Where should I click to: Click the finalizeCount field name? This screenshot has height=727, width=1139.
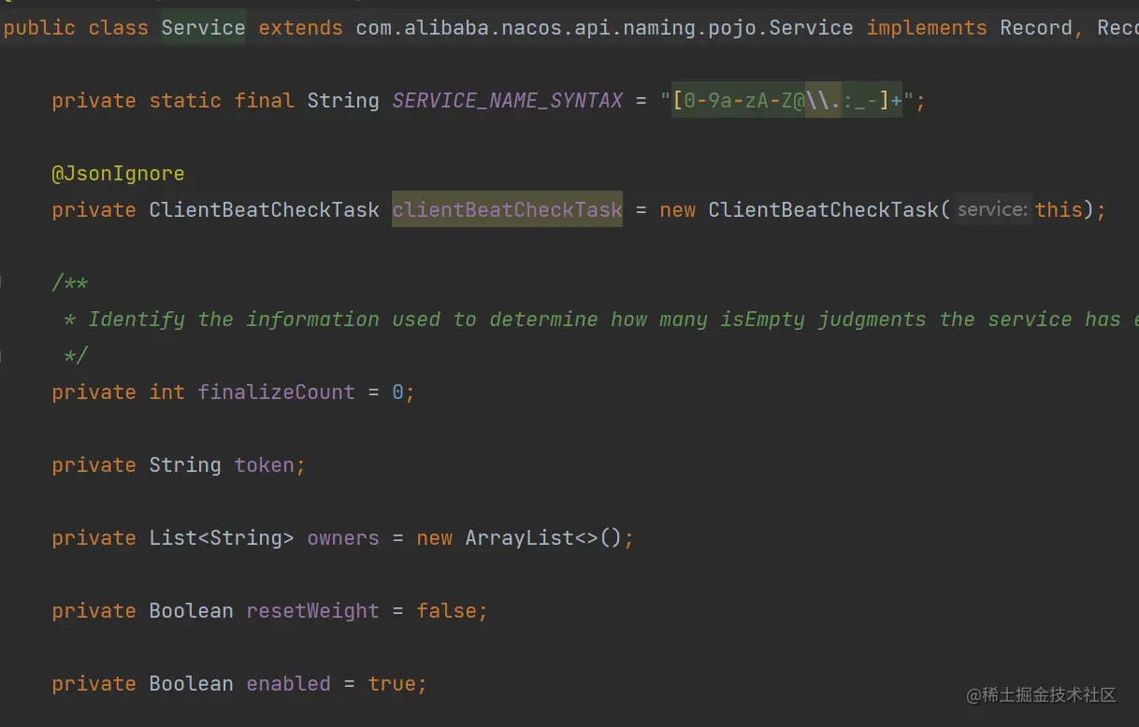pos(277,392)
